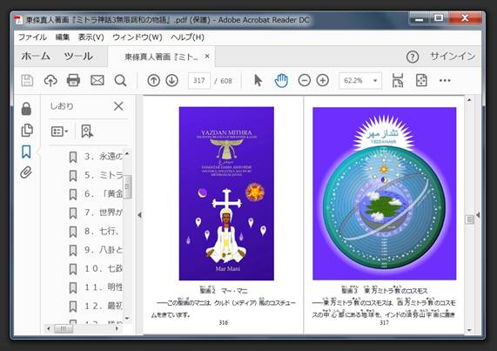The width and height of the screenshot is (497, 351).
Task: Click the caption 聖画3 東方ミトラ教のコスモス
Action: tap(384, 290)
